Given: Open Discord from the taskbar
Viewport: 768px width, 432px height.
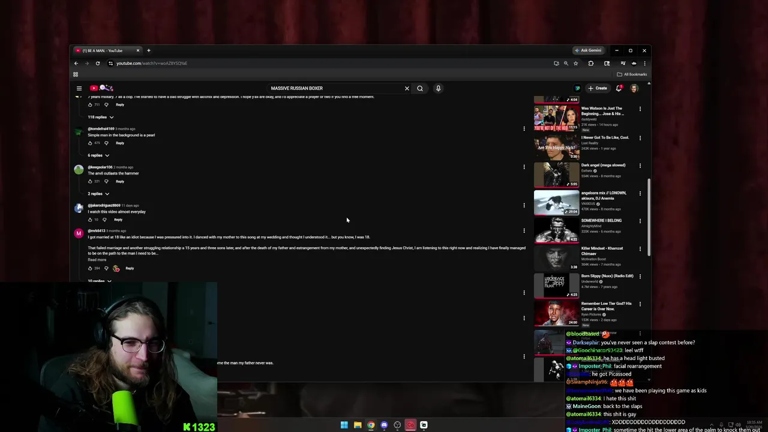Looking at the screenshot, I should [384, 425].
